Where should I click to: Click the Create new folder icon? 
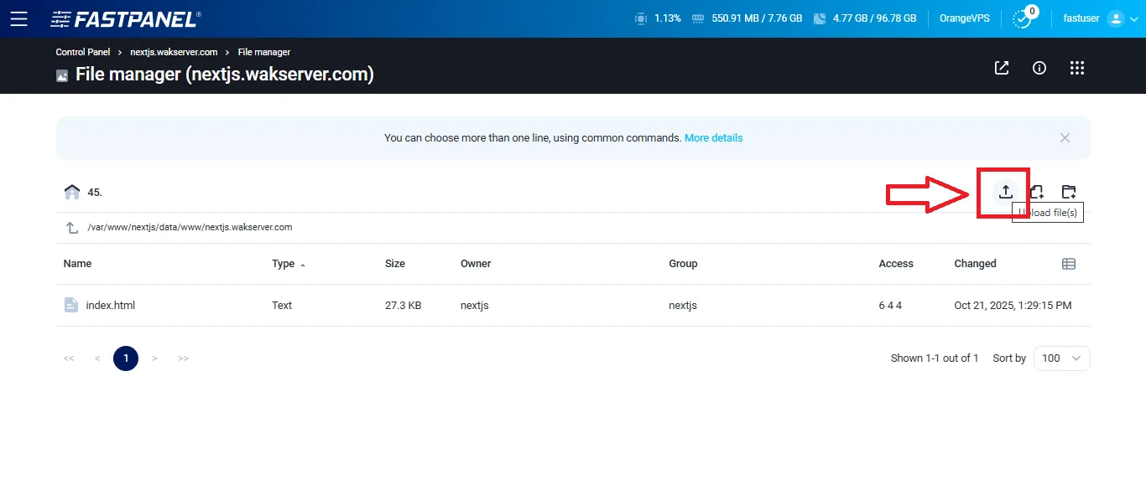click(x=1069, y=192)
